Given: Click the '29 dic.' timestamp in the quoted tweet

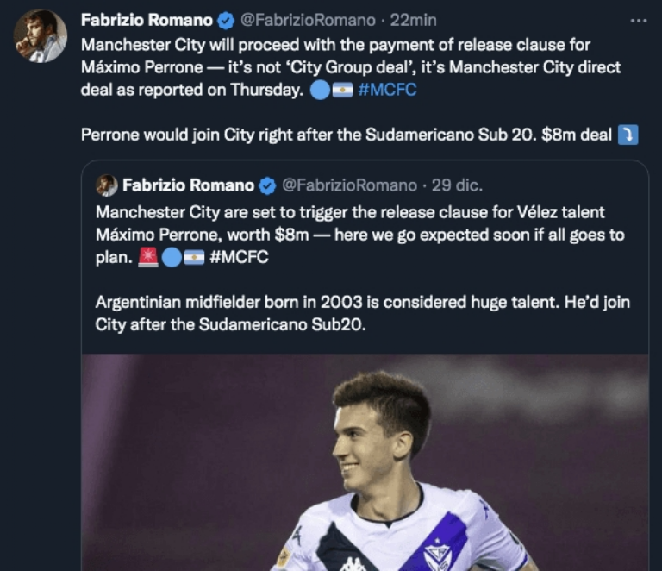Looking at the screenshot, I should click(x=457, y=185).
